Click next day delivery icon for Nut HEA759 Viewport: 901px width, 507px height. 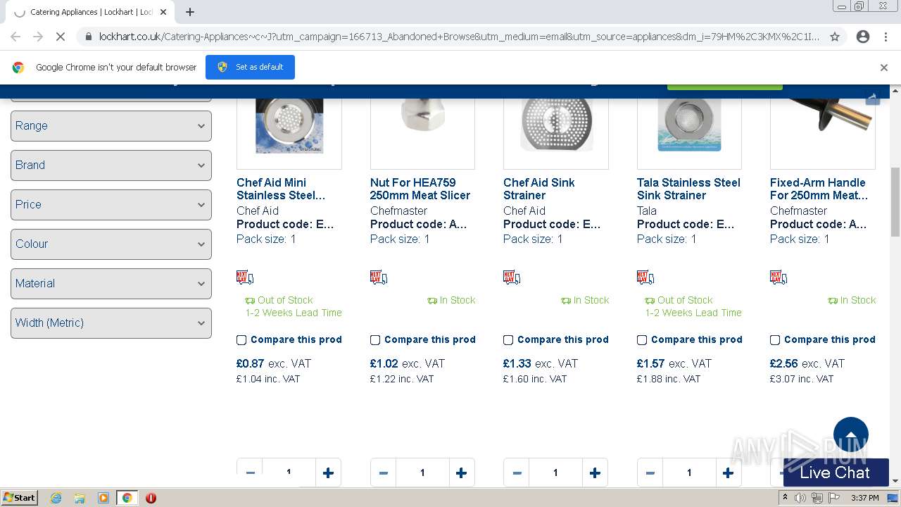pyautogui.click(x=379, y=277)
